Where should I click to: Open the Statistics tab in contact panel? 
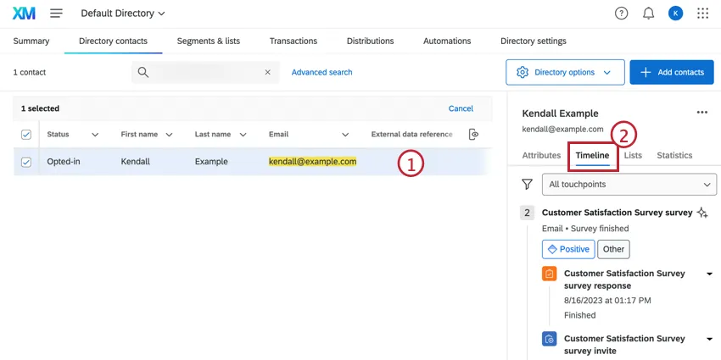(x=674, y=155)
